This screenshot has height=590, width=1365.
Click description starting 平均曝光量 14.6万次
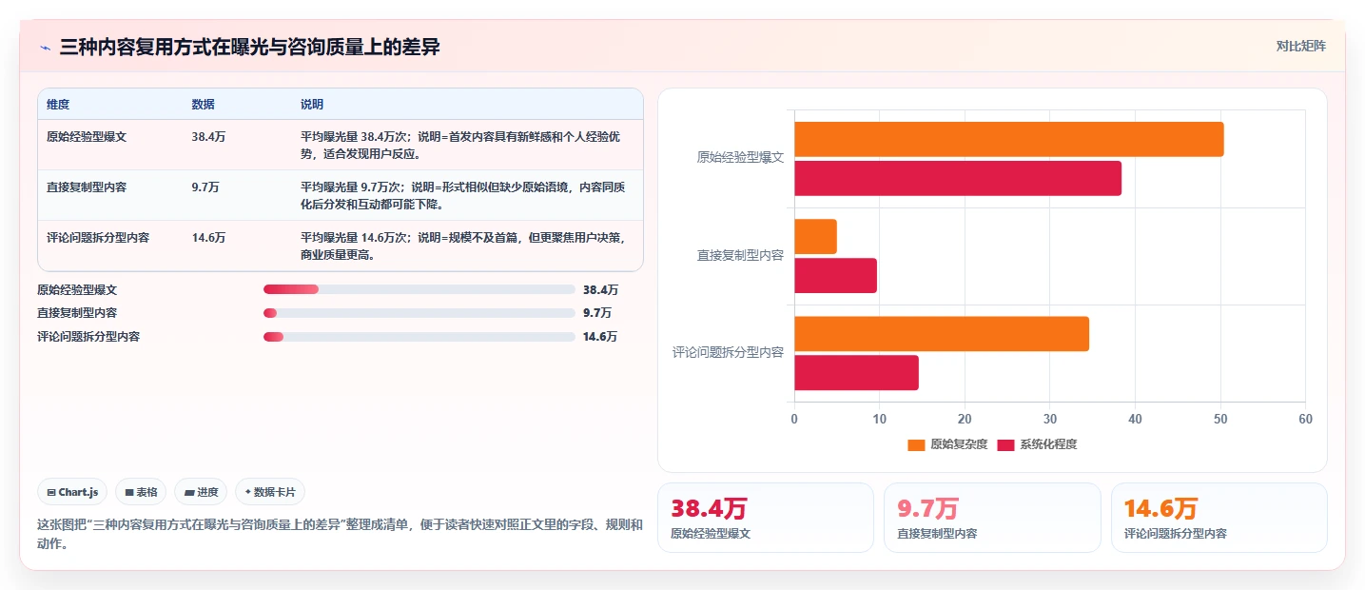pyautogui.click(x=464, y=246)
